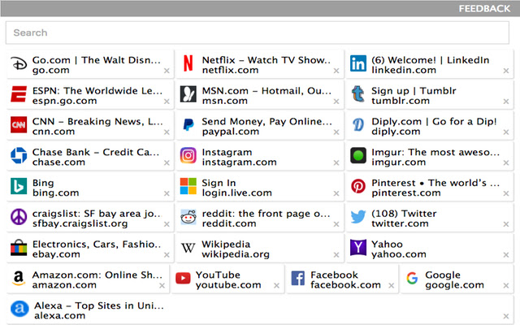The height and width of the screenshot is (325, 520).
Task: Open the '(108) Twitter' title
Action: pos(404,214)
